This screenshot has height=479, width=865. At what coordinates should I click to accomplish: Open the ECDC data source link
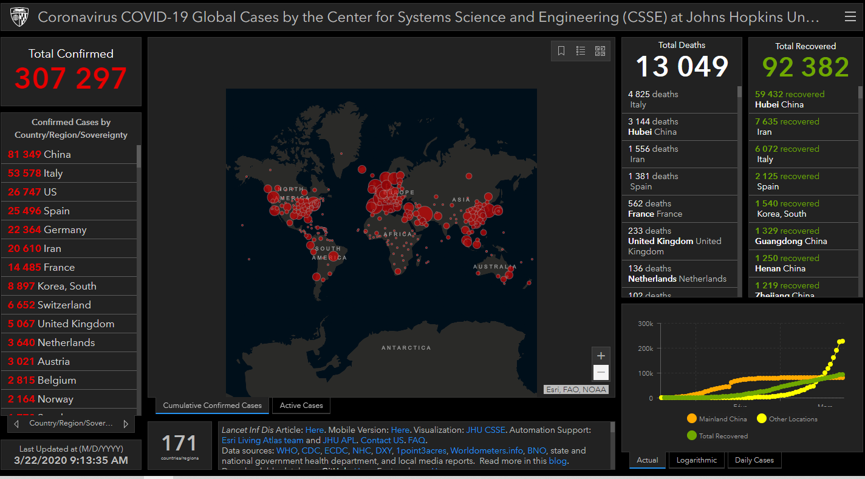point(336,450)
